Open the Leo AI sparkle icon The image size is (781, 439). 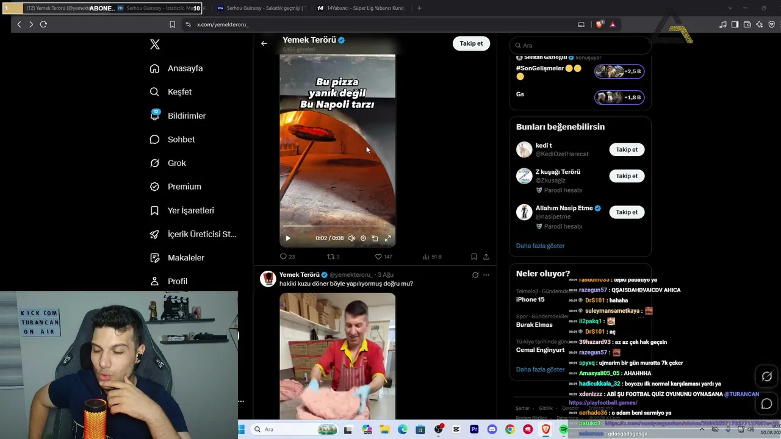[760, 24]
